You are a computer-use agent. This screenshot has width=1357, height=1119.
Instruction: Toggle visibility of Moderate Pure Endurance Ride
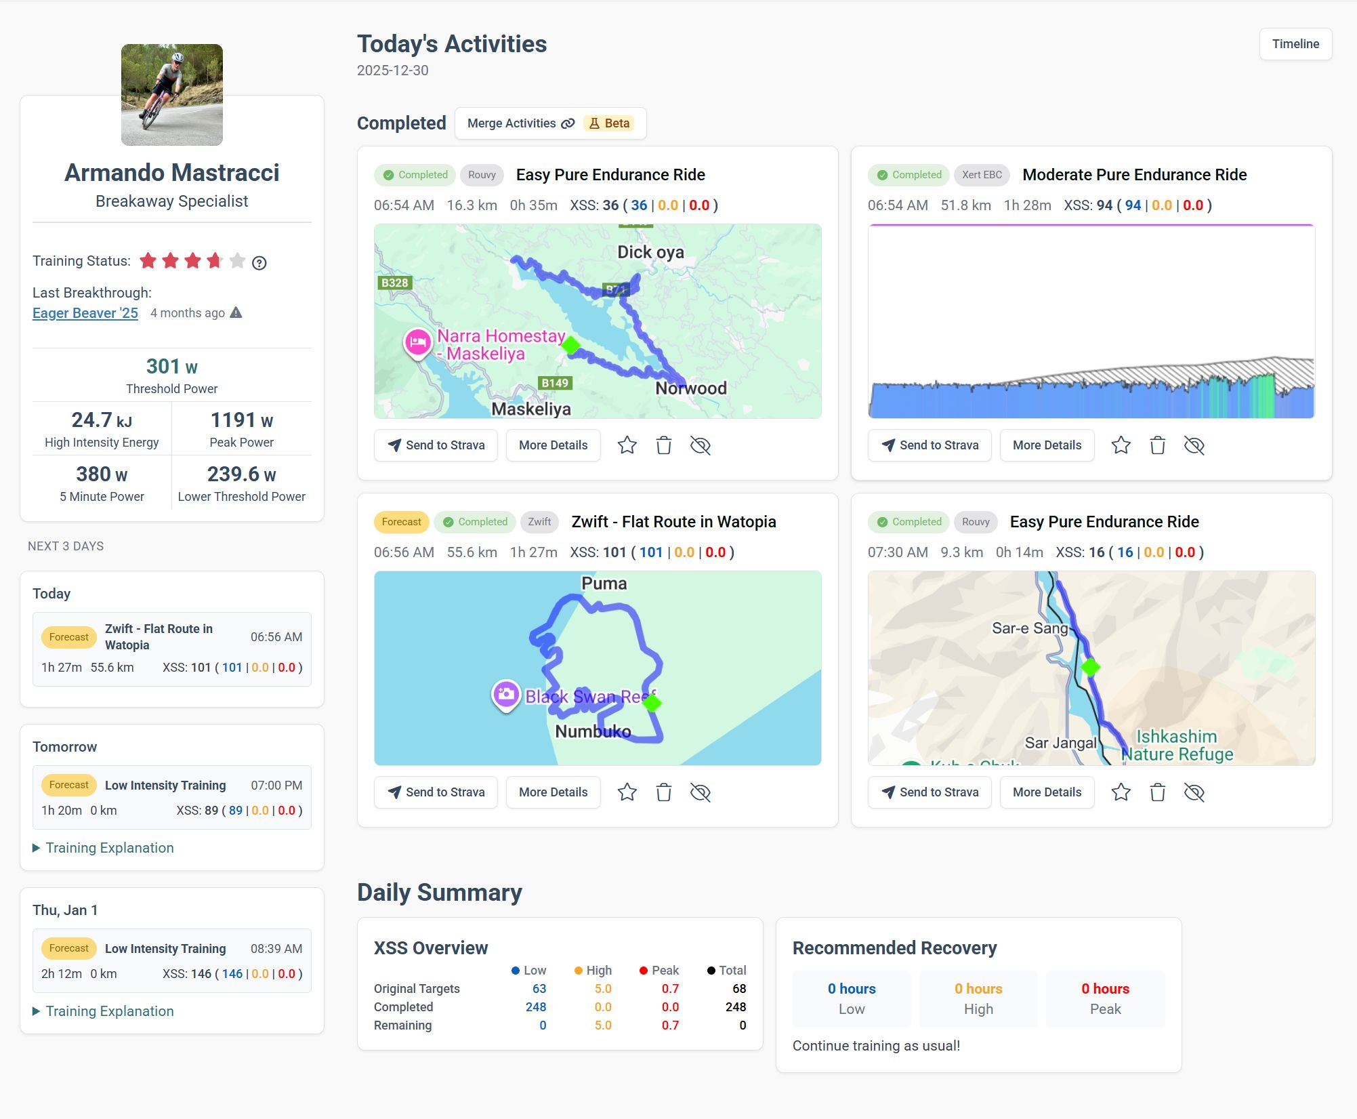coord(1194,445)
